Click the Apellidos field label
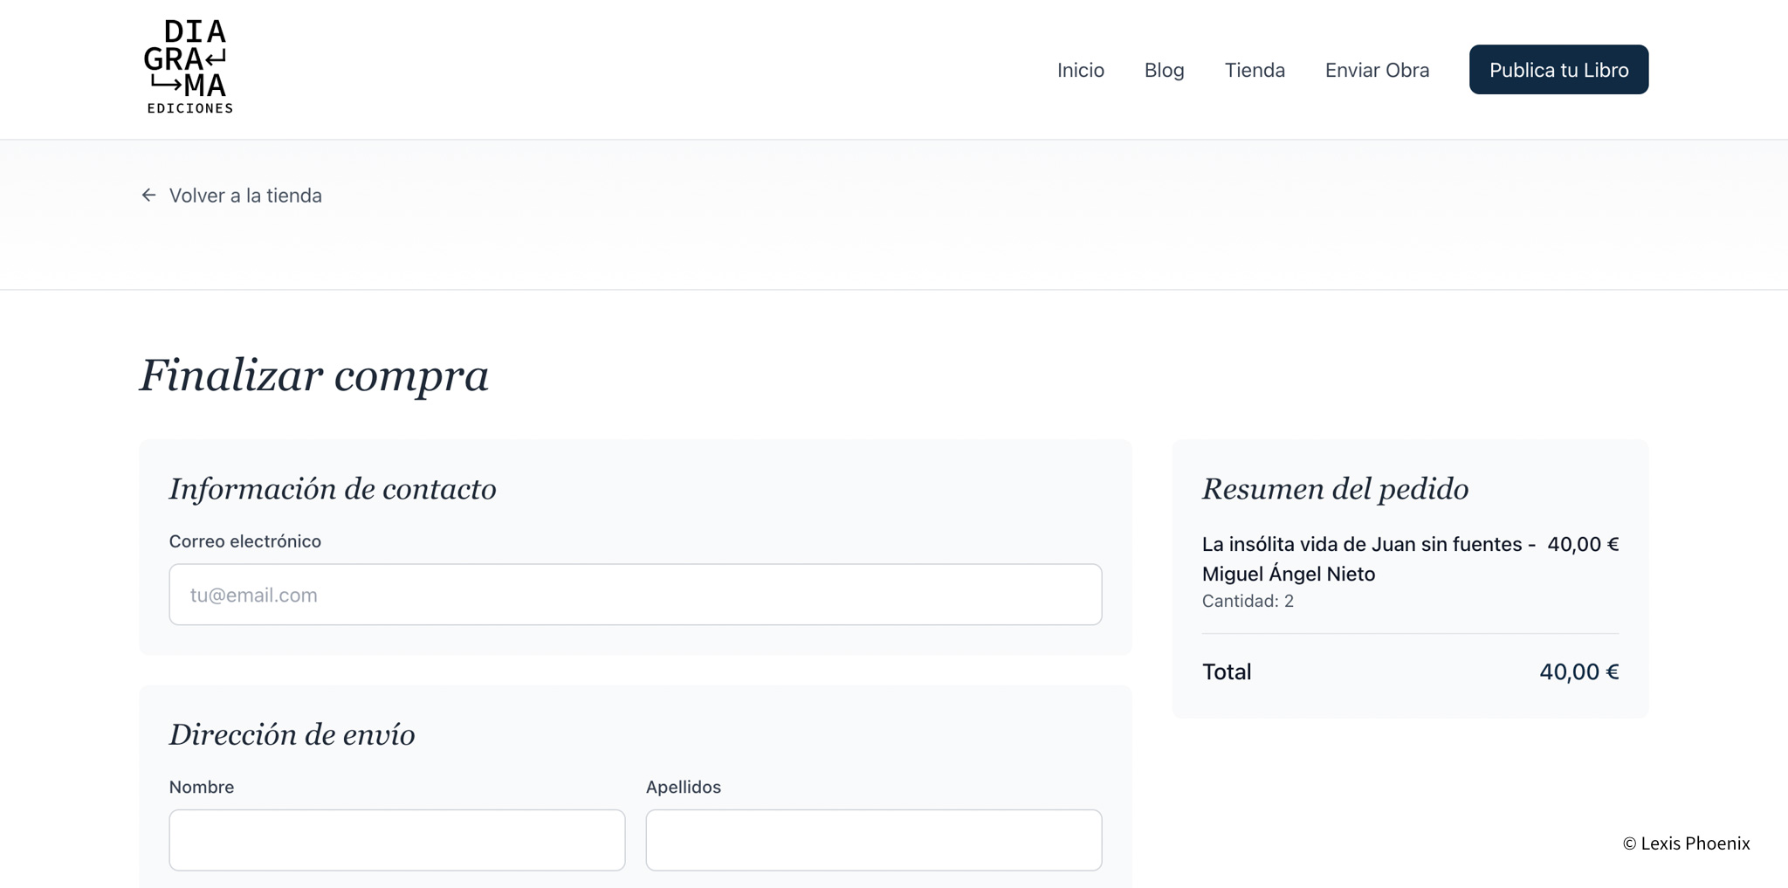Screen dimensions: 1788x888 (x=683, y=787)
